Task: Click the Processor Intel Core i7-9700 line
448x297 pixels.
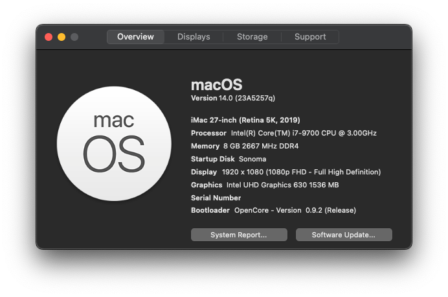Action: 284,133
